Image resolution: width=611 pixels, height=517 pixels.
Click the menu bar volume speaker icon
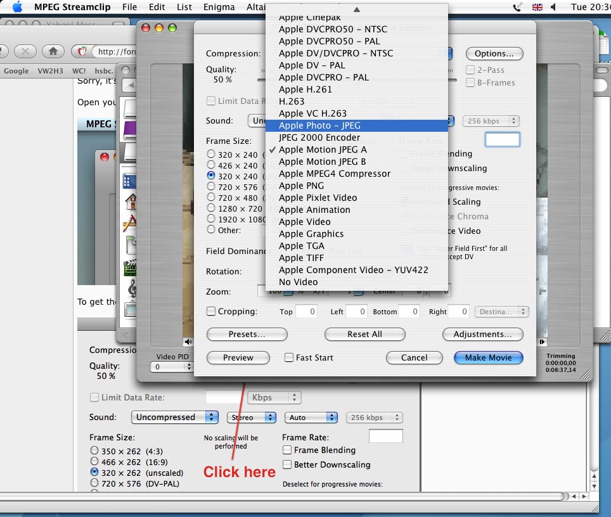tap(553, 7)
